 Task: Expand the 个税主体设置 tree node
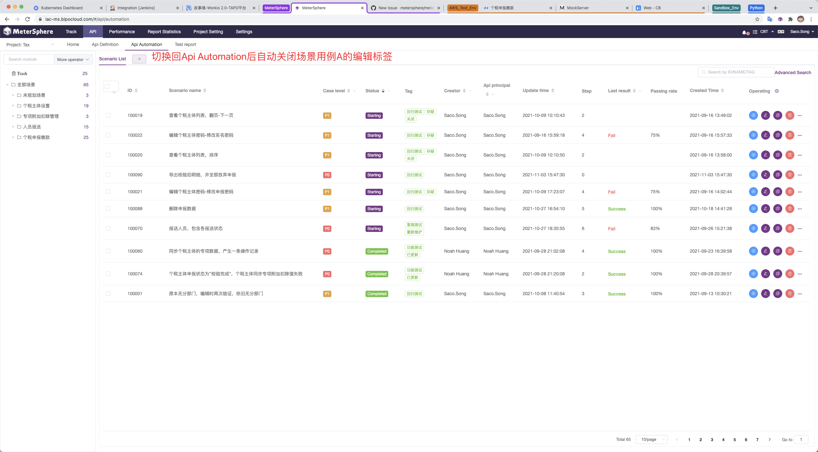13,106
